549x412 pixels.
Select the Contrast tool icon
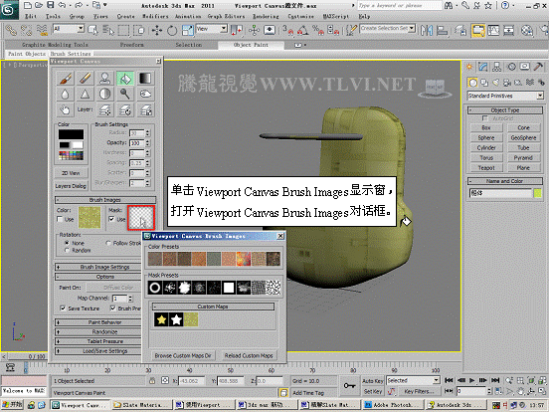tap(104, 94)
